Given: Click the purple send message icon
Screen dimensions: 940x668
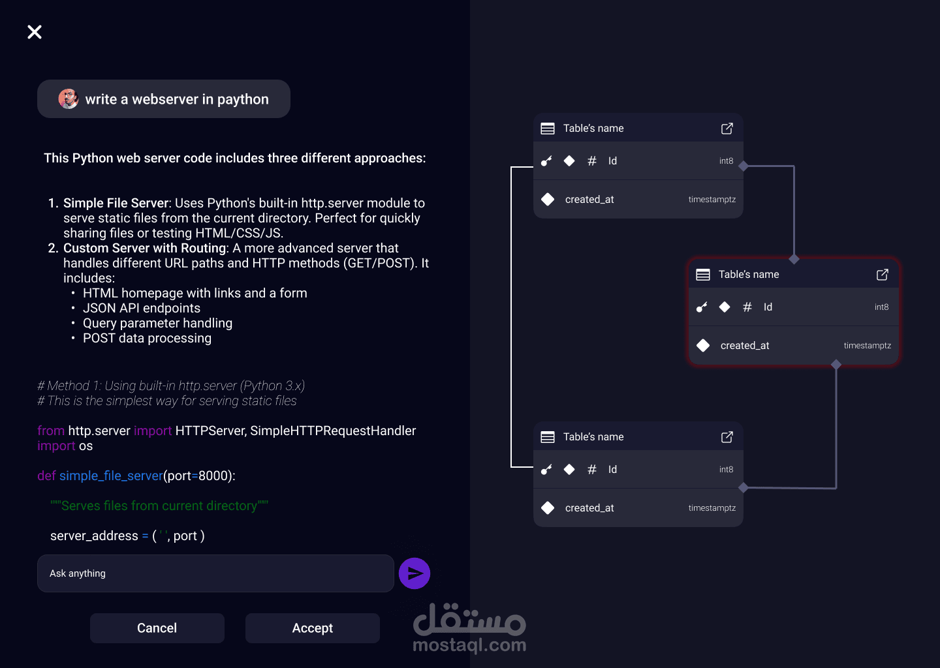Looking at the screenshot, I should [x=415, y=573].
